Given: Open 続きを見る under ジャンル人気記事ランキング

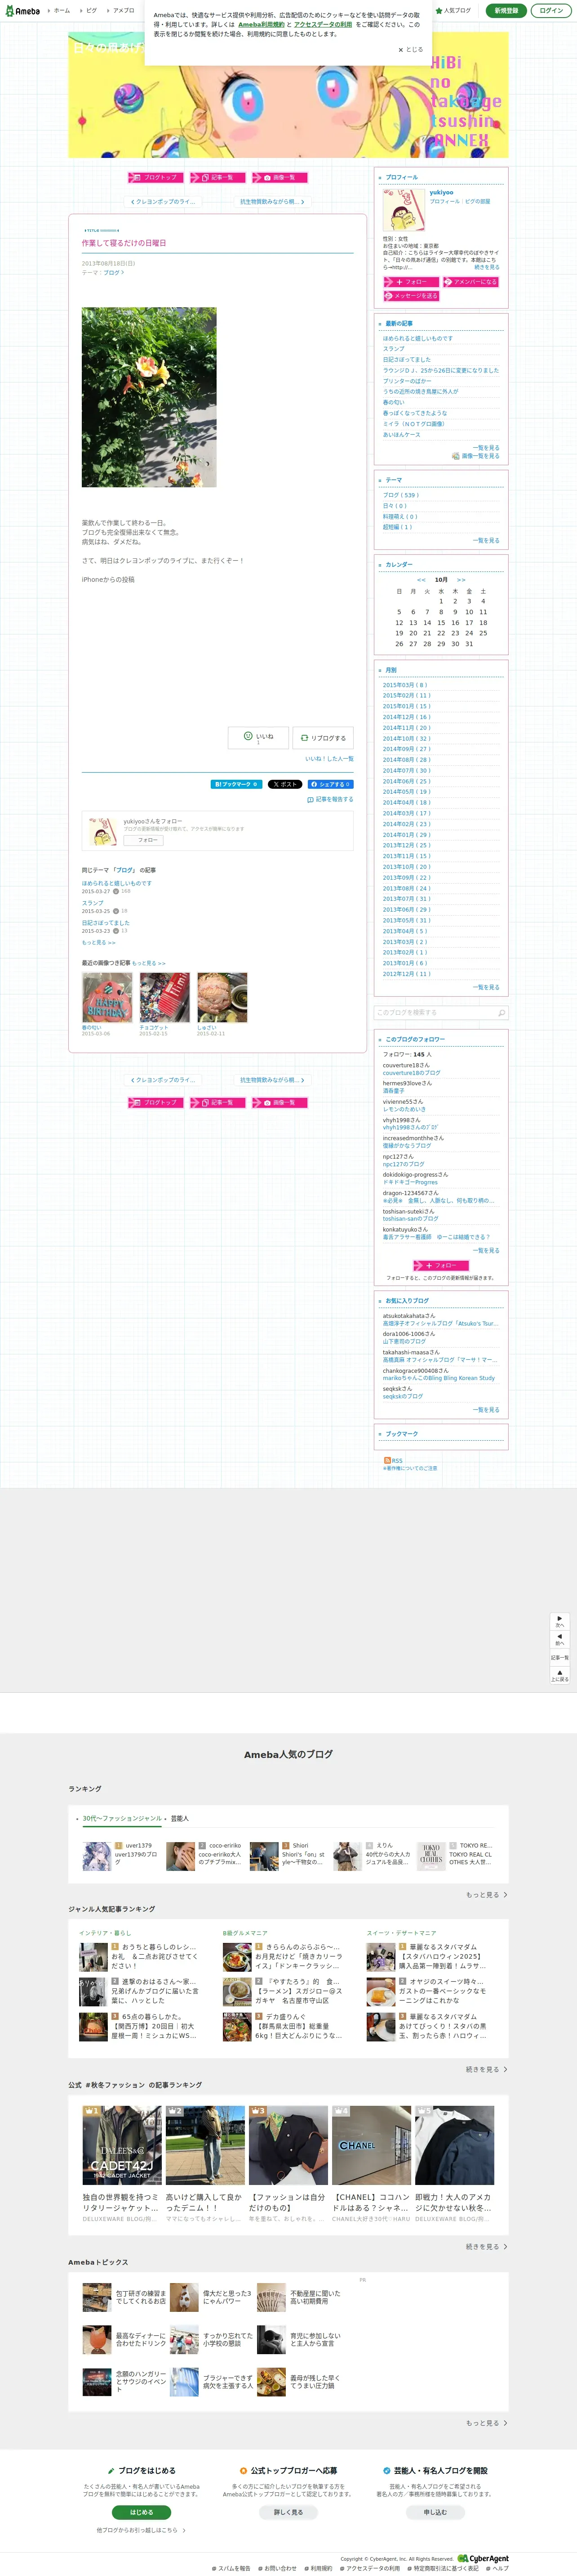Looking at the screenshot, I should point(486,2069).
